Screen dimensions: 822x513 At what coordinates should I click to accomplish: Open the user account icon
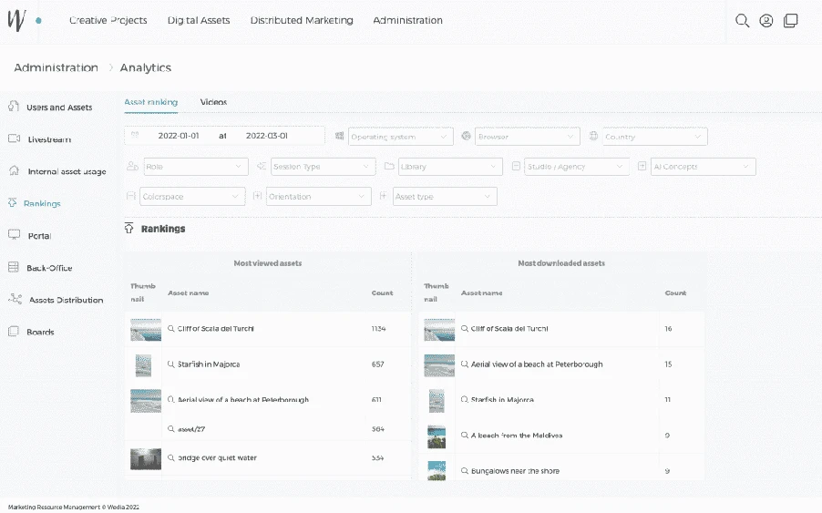point(765,20)
